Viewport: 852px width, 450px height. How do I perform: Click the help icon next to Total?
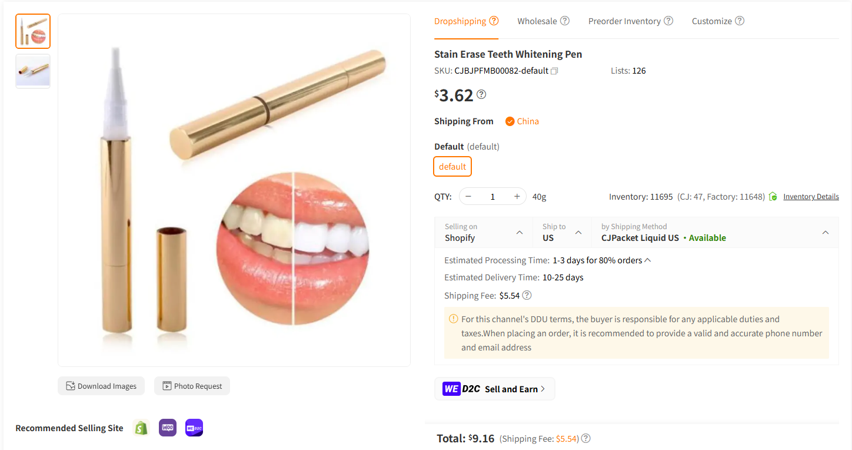pyautogui.click(x=586, y=438)
